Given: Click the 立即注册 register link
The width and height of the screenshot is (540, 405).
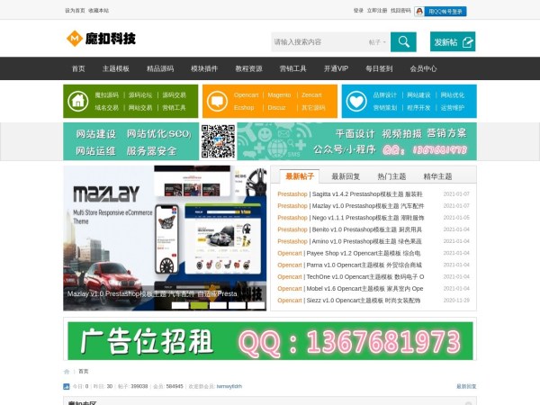Looking at the screenshot, I should pos(377,11).
